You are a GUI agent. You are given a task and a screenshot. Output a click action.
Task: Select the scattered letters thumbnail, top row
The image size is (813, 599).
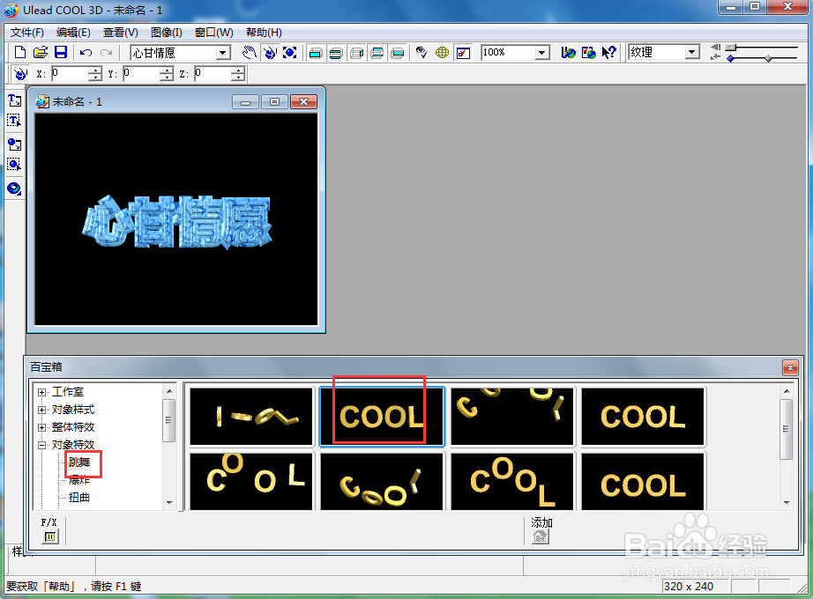(x=512, y=417)
